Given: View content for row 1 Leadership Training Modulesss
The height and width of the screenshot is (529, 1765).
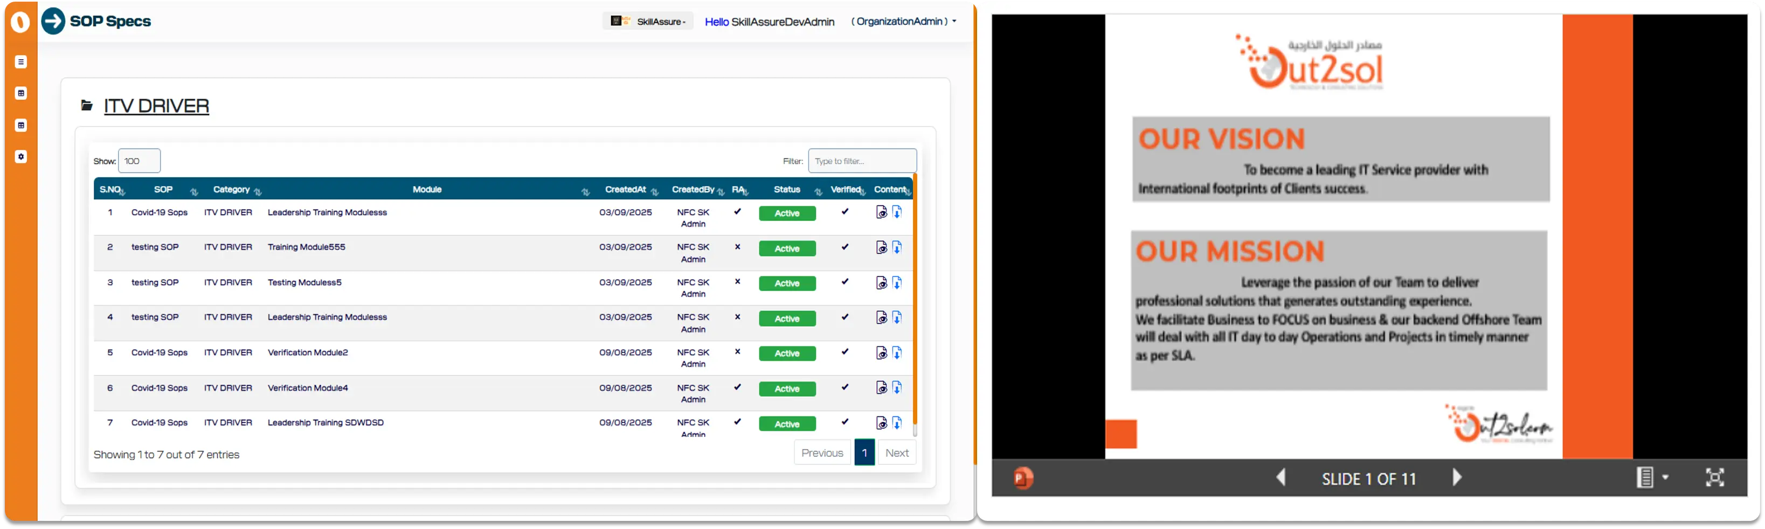Looking at the screenshot, I should [x=882, y=213].
